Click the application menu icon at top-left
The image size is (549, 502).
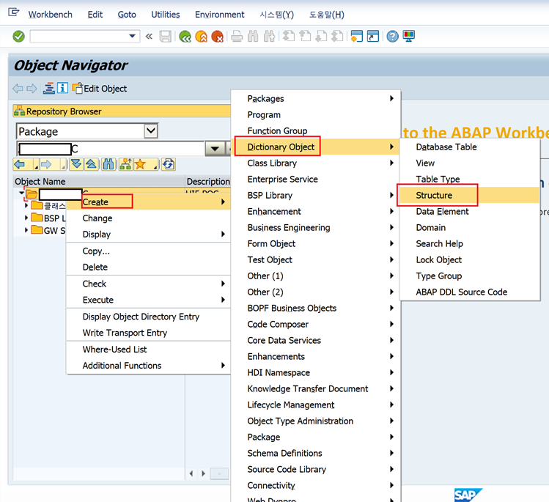click(14, 12)
